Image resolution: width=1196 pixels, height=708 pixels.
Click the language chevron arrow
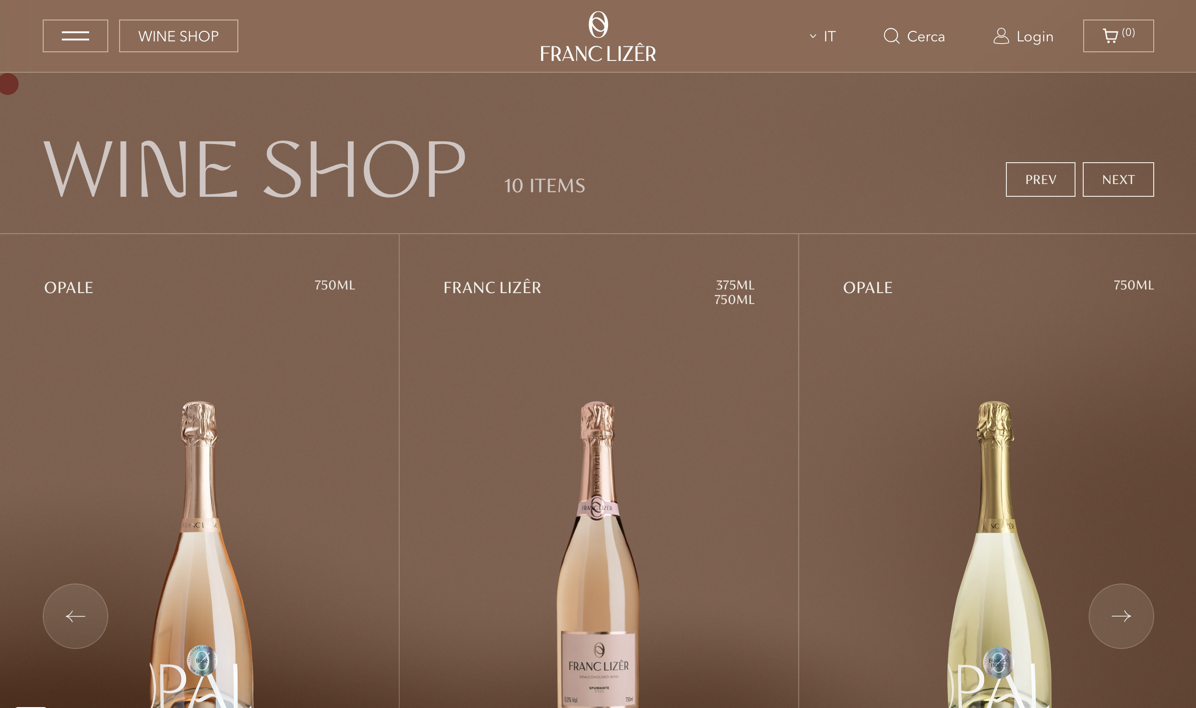(x=813, y=36)
